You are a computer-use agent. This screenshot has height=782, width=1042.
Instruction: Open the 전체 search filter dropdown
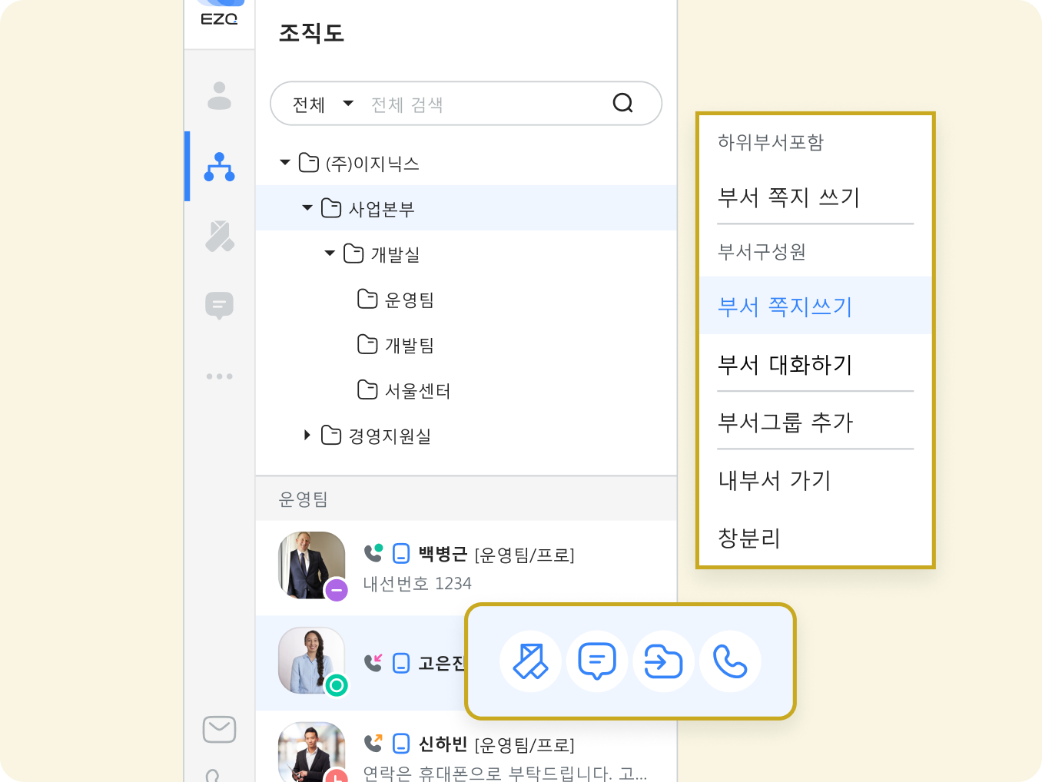[323, 104]
